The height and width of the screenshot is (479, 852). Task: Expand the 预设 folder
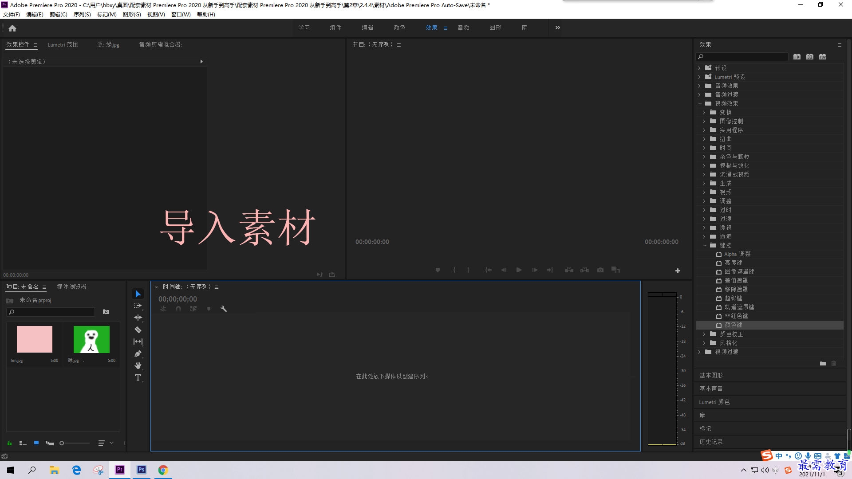699,68
